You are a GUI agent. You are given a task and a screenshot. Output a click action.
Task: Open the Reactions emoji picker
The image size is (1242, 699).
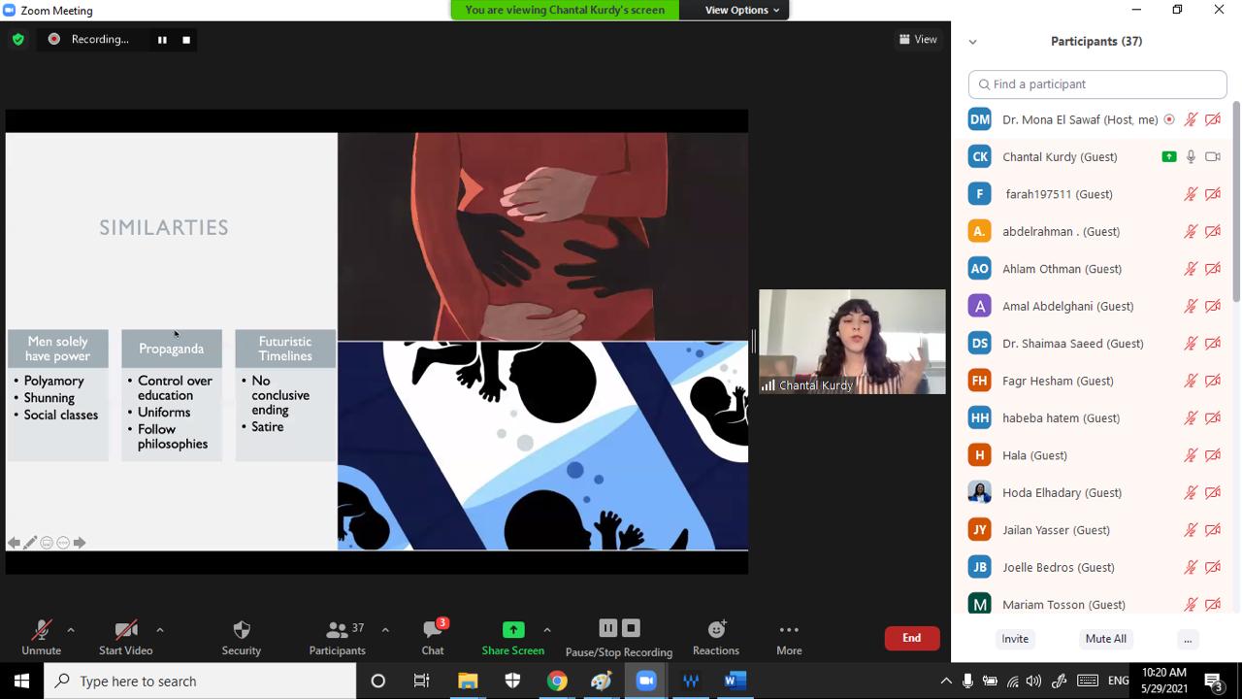pyautogui.click(x=716, y=637)
